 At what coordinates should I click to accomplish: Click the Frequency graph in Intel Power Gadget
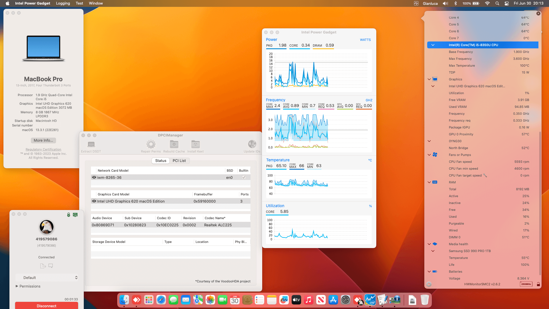click(x=319, y=132)
